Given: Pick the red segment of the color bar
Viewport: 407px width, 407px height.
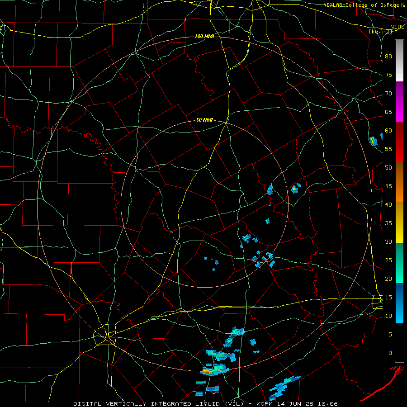Looking at the screenshot, I should 399,142.
